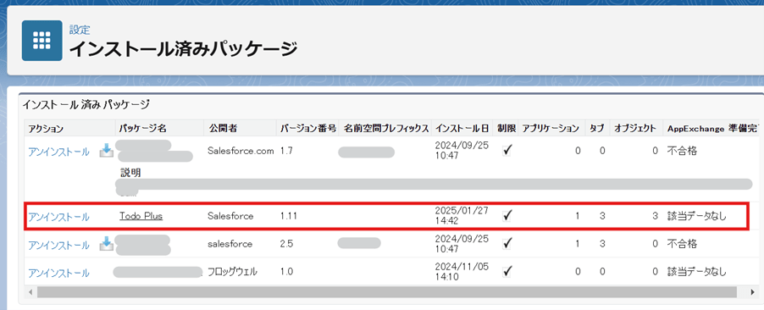Click horizontal scrollbar left arrow
This screenshot has width=764, height=310.
click(30, 292)
